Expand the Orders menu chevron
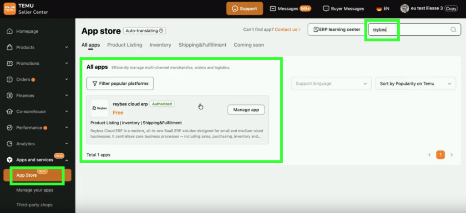The image size is (466, 213). pyautogui.click(x=66, y=79)
